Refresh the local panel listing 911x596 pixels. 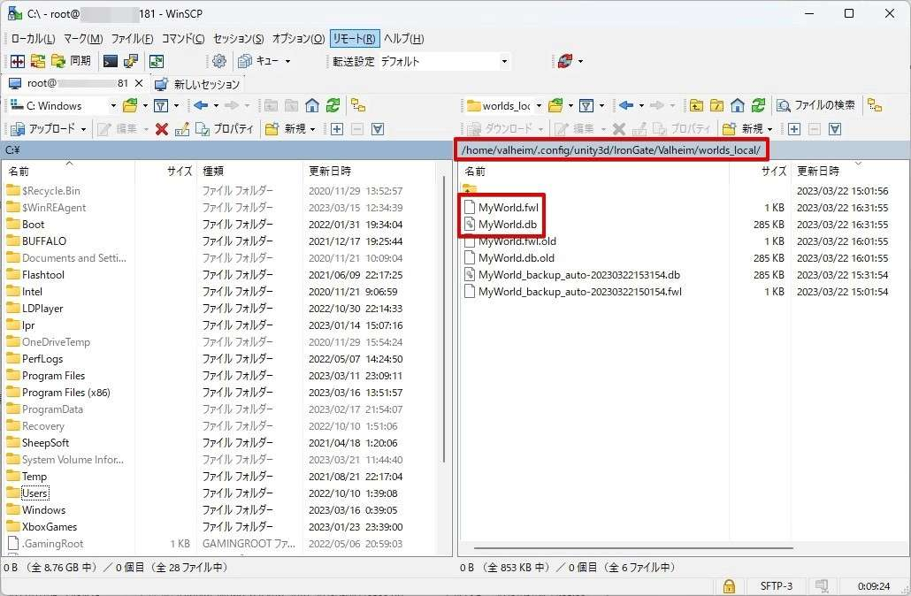tap(333, 105)
